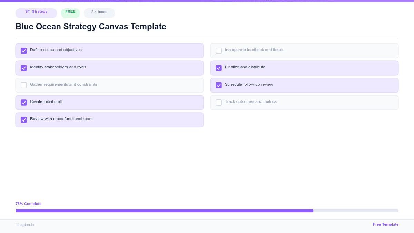Check "Gather requirements and constraints"
The image size is (414, 233).
(x=23, y=85)
